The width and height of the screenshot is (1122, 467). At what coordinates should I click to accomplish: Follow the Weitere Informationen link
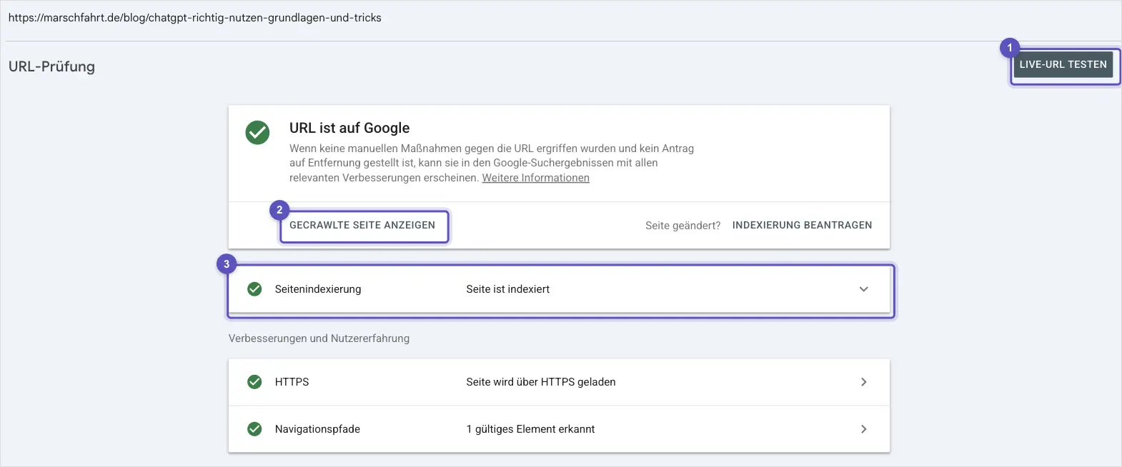pyautogui.click(x=535, y=178)
